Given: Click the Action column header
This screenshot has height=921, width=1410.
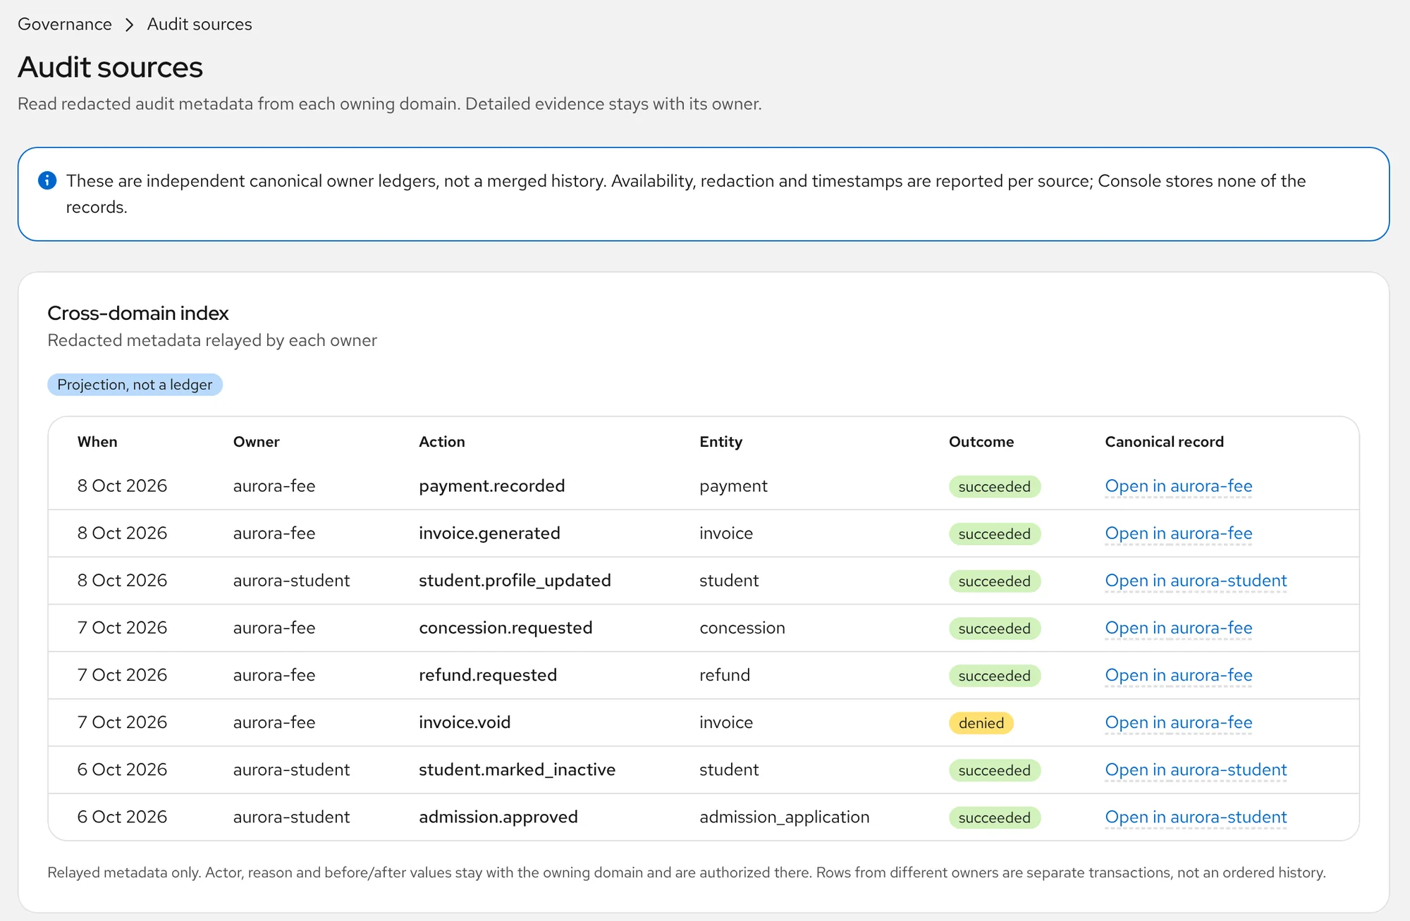Looking at the screenshot, I should click(442, 442).
